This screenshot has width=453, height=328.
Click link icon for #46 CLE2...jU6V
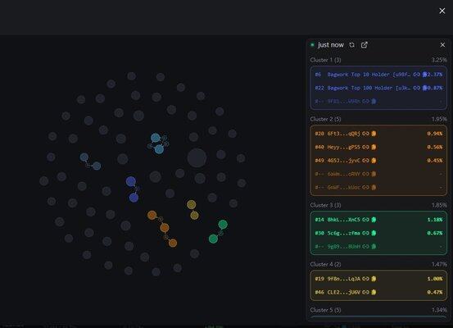tap(365, 292)
